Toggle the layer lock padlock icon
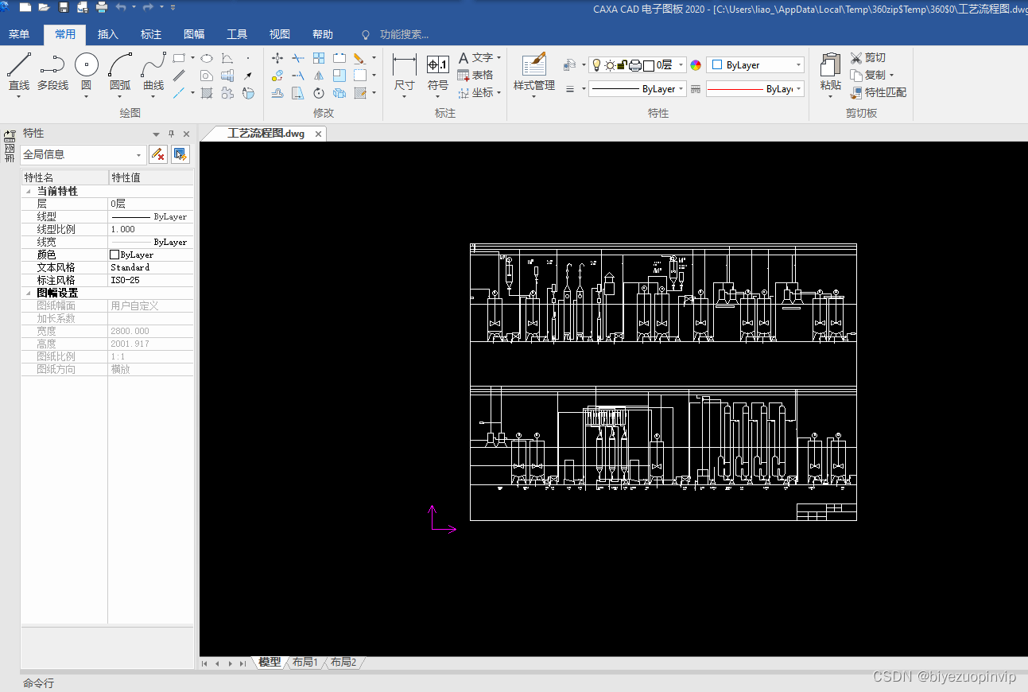 pyautogui.click(x=623, y=65)
